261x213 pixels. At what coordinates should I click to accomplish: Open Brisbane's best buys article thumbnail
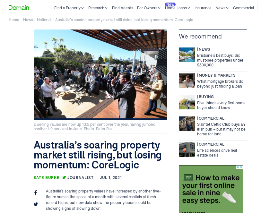187,55
